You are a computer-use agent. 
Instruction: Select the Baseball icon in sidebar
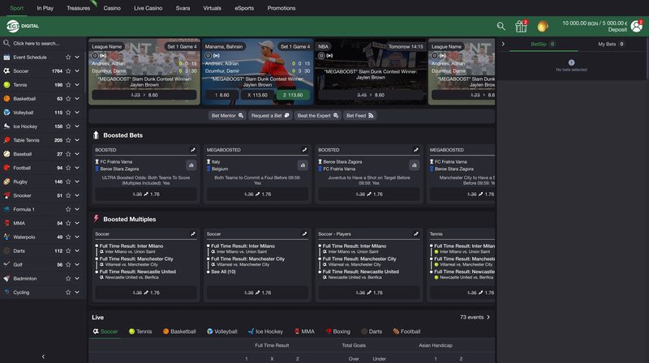click(x=6, y=154)
